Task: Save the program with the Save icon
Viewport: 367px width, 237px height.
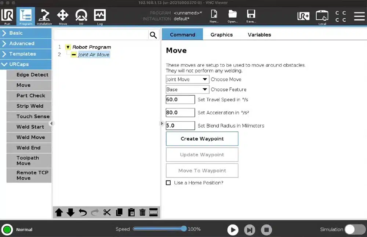Action: [x=251, y=16]
